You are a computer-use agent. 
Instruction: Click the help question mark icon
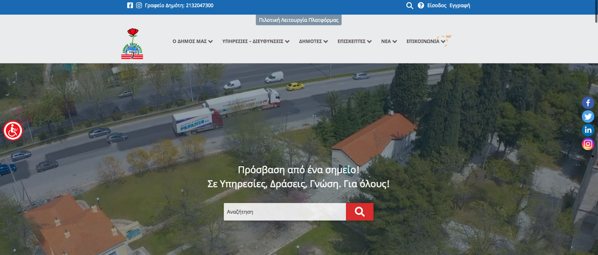point(421,6)
